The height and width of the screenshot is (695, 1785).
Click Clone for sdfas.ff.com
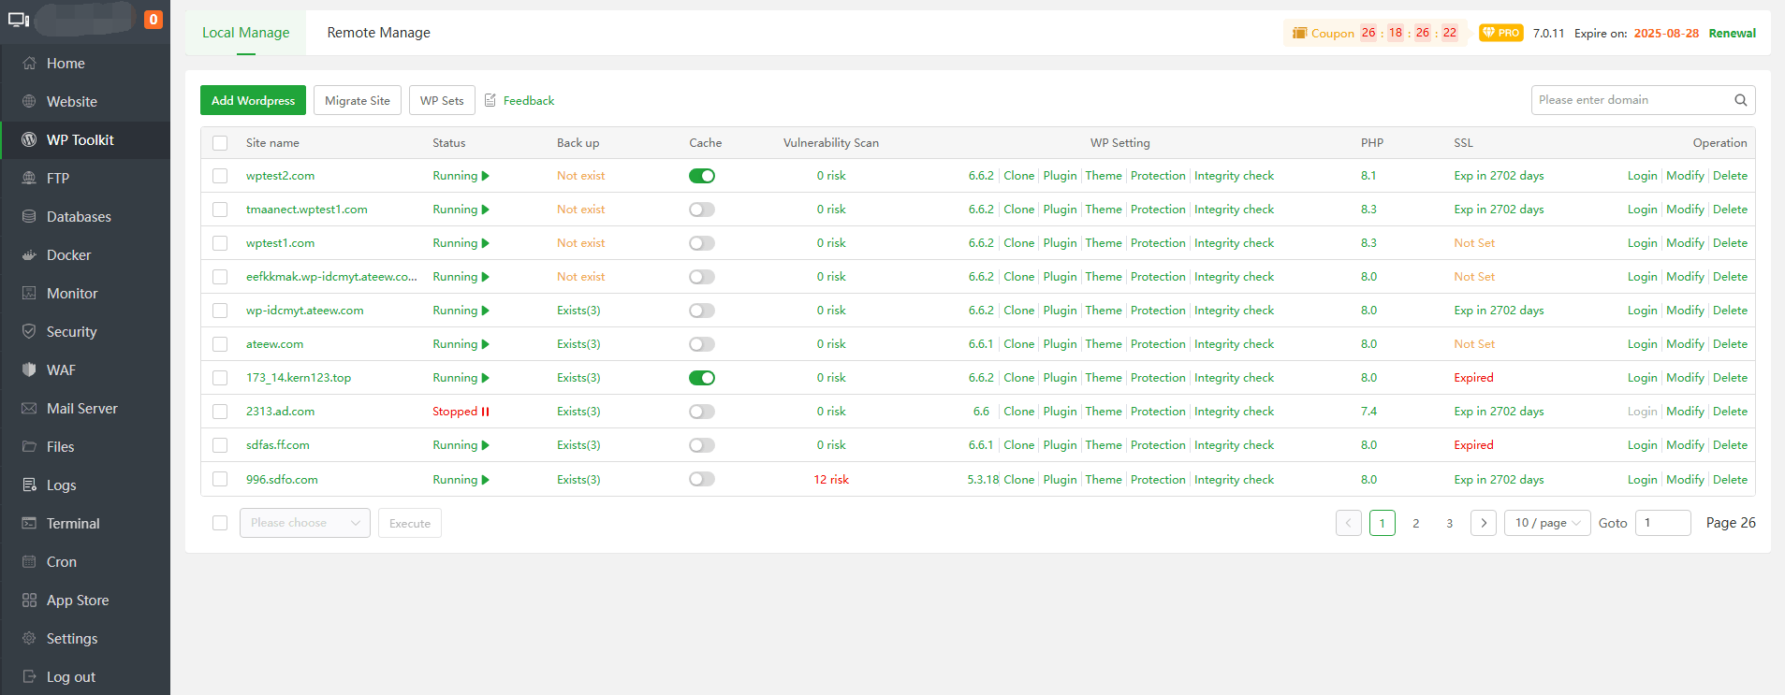tap(1019, 445)
